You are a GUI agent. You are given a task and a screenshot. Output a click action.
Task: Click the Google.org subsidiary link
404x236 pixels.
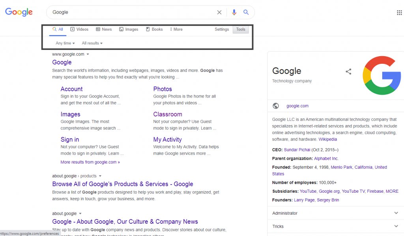tap(329, 191)
